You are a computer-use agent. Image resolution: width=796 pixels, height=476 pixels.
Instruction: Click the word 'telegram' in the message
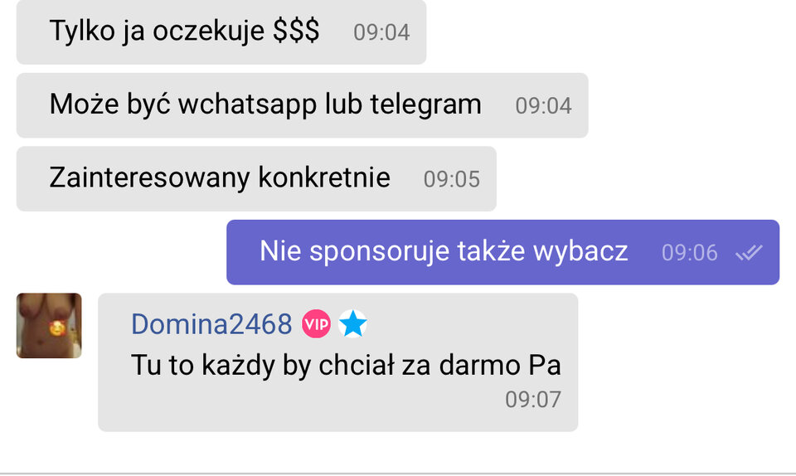pos(425,104)
